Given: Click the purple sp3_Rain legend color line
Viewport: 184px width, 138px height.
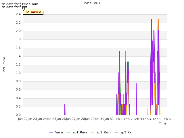Looking at the screenshot, I should pos(117,133).
